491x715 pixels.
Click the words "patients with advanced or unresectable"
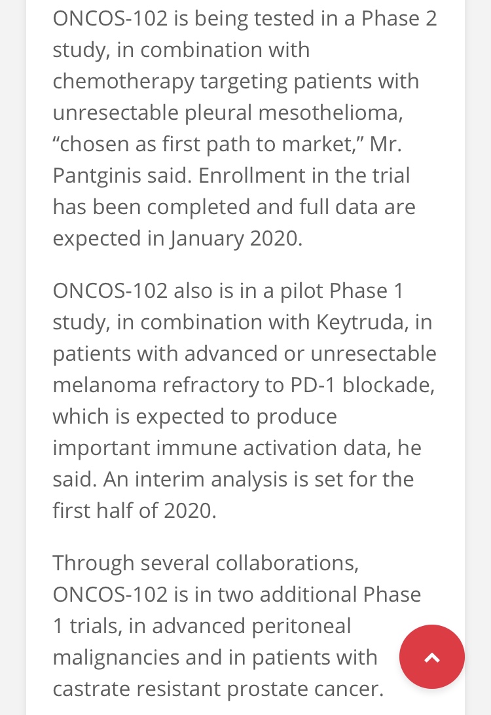tap(244, 354)
